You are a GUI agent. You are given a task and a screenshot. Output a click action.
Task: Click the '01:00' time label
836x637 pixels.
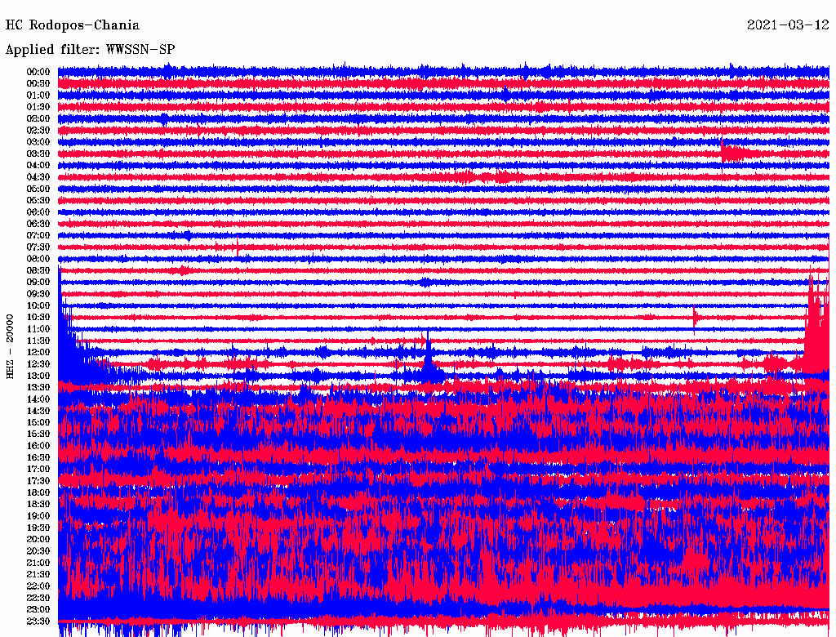38,95
